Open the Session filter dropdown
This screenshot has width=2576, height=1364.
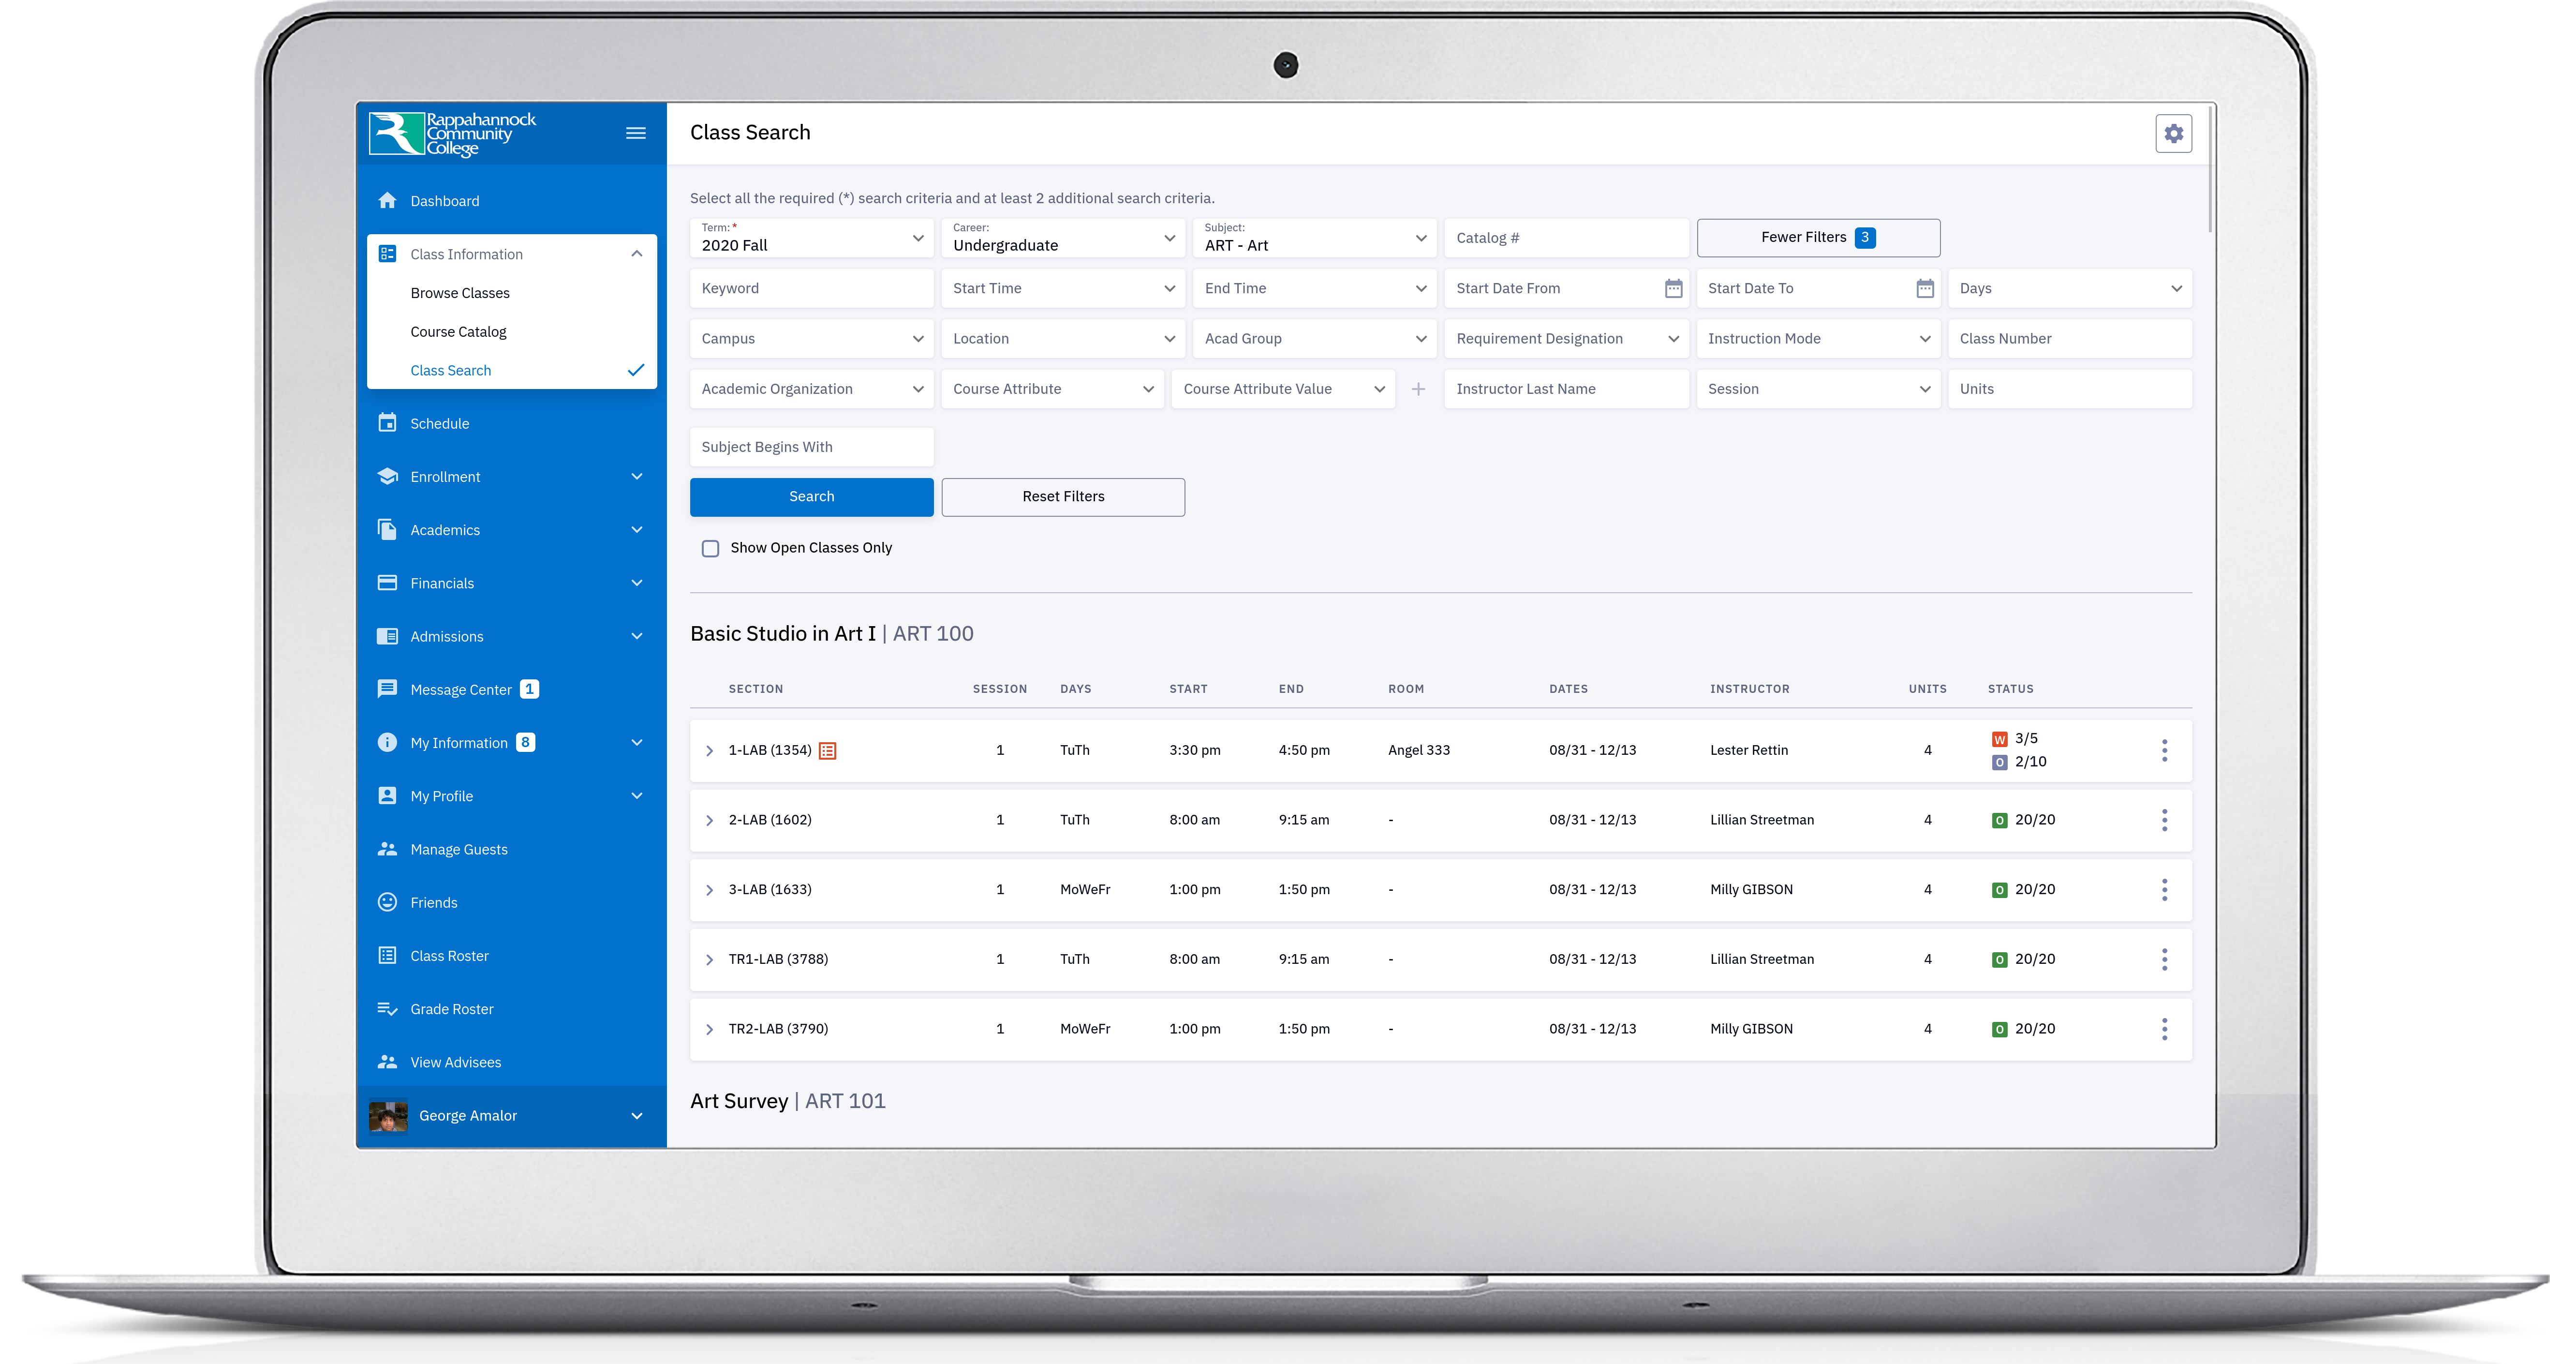pyautogui.click(x=1818, y=390)
